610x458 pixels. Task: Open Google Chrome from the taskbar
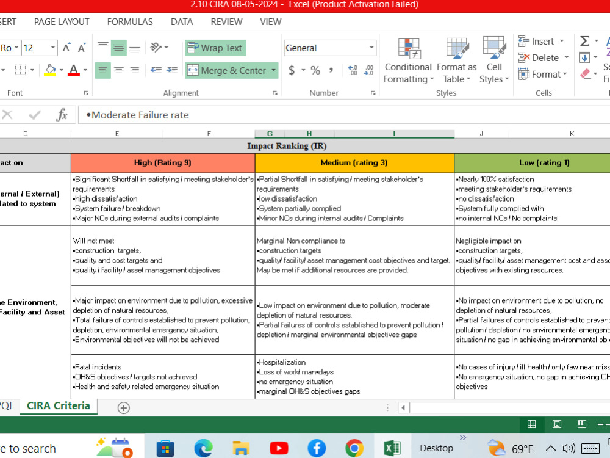click(354, 448)
